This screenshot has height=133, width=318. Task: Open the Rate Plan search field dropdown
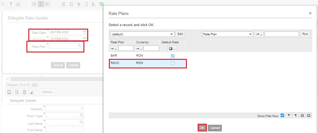(x=228, y=34)
